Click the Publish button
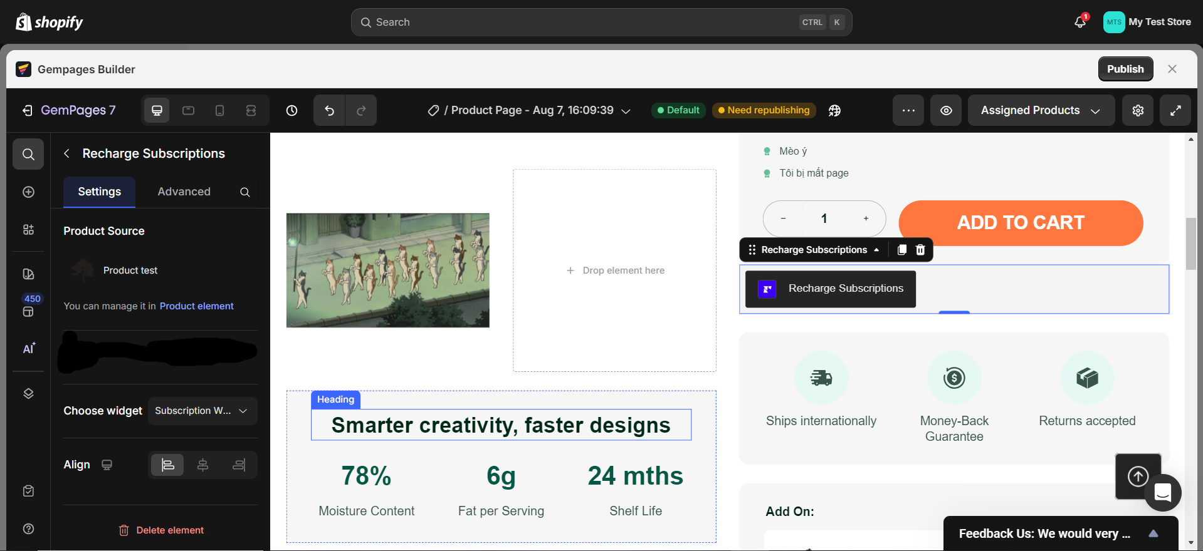This screenshot has height=551, width=1203. click(x=1125, y=69)
